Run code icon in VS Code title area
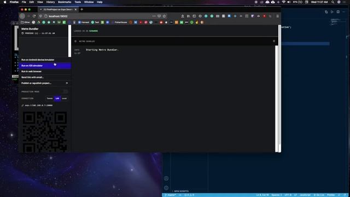350x197 pixels. (x=332, y=12)
